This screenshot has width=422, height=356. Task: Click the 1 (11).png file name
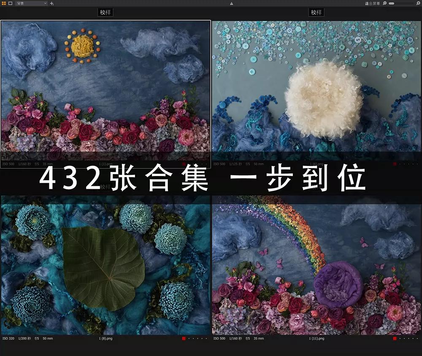316,339
